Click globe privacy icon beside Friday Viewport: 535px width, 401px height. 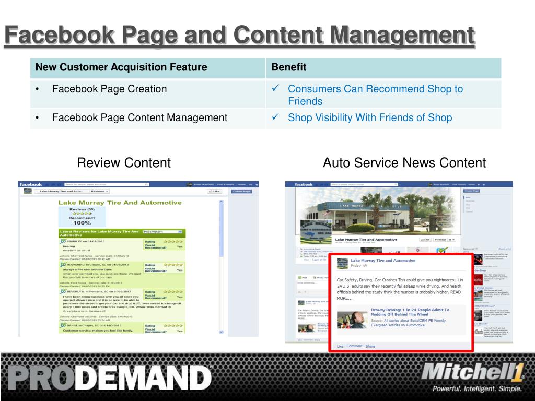point(365,266)
